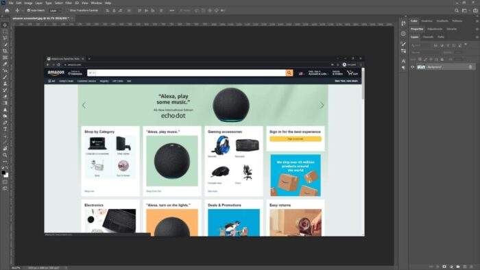Select the Pen tool
Viewport: 480px width, 270px height.
tap(5, 123)
